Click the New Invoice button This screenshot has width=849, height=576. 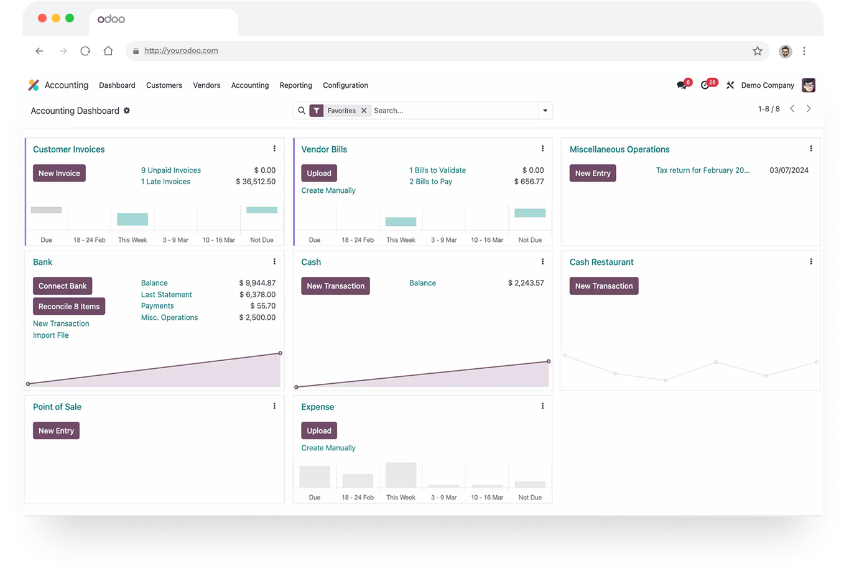point(59,173)
